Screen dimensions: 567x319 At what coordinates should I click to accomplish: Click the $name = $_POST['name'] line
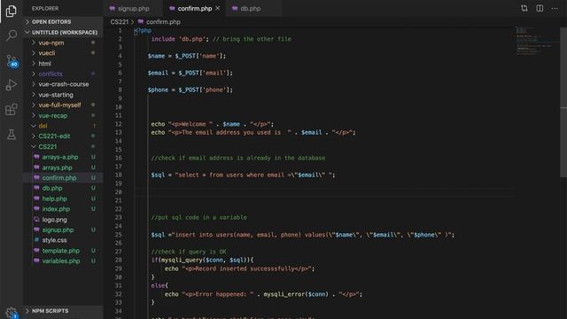click(x=187, y=56)
